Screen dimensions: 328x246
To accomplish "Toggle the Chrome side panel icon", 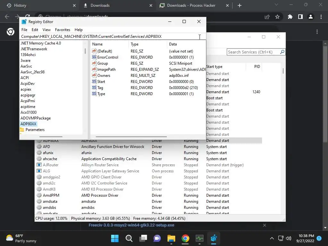I will coord(300,17).
